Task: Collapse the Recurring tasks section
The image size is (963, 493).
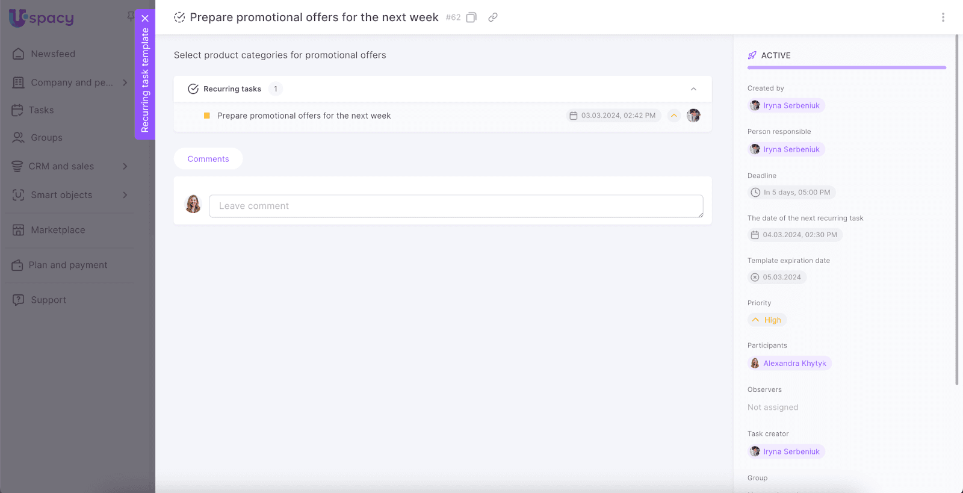Action: pos(693,89)
